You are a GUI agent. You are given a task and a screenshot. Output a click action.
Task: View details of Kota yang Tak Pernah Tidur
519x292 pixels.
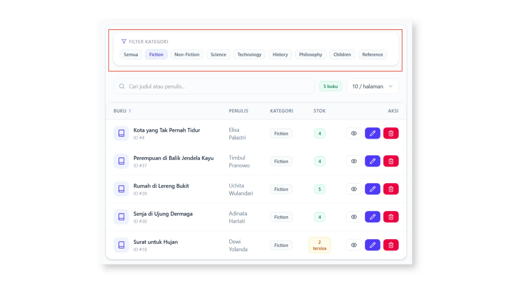[x=354, y=133]
